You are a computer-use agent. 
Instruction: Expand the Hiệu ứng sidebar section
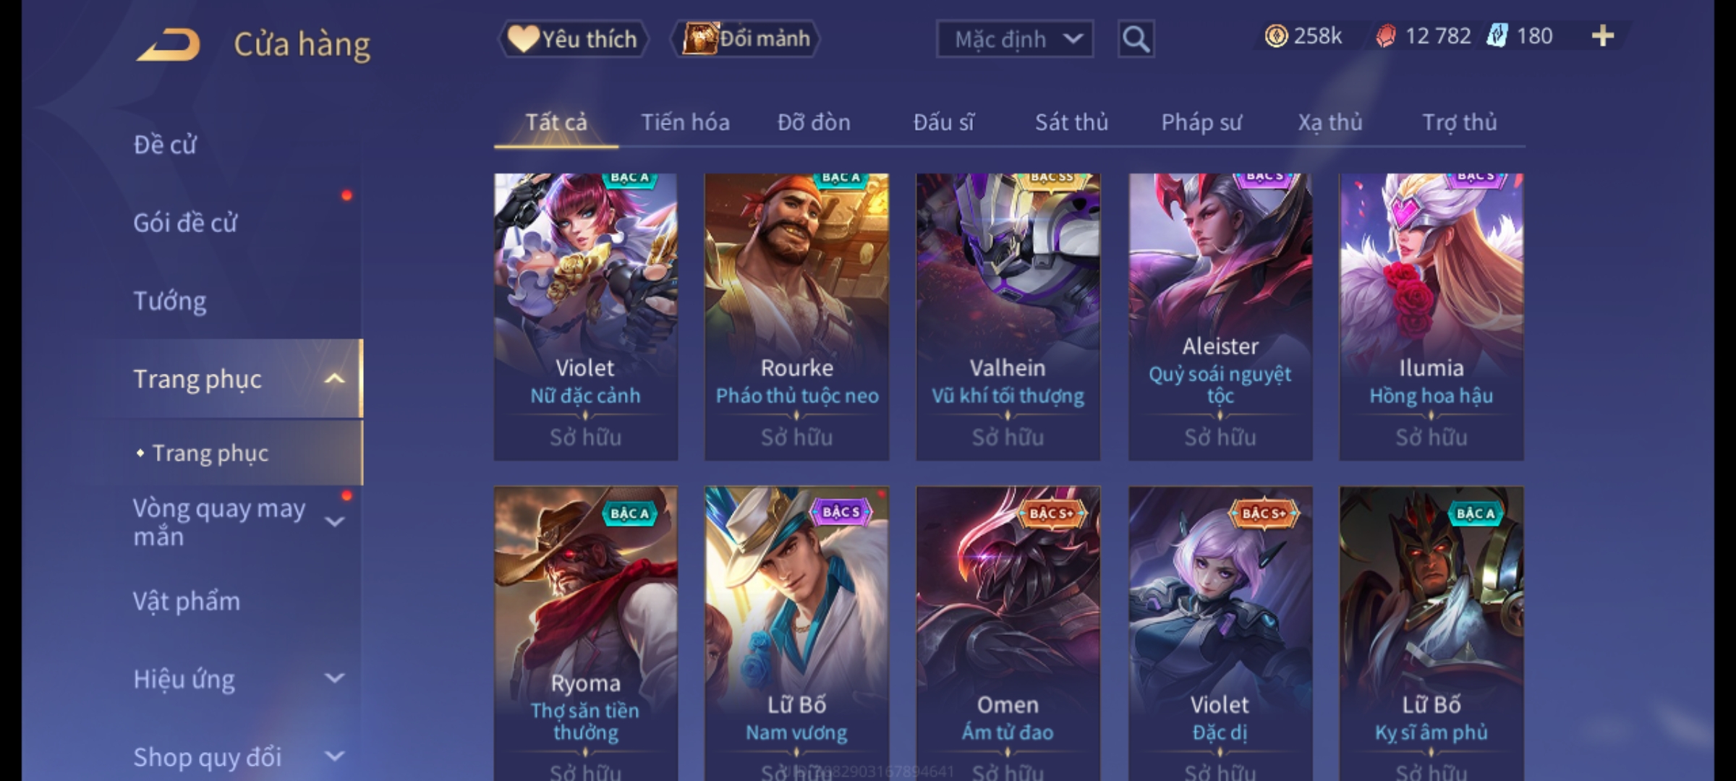(334, 678)
